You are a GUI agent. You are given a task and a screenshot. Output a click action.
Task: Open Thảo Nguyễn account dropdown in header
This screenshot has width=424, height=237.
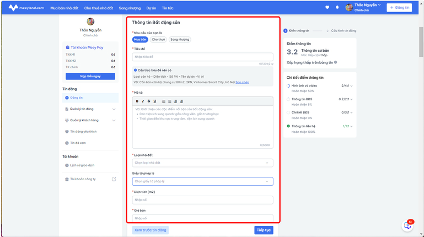[367, 5]
